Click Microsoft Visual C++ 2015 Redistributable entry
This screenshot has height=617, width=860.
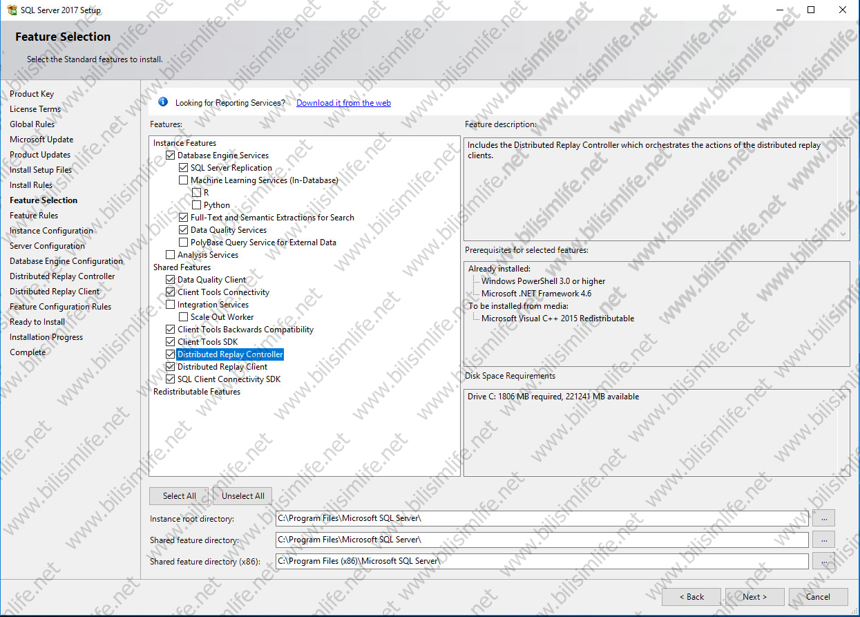pos(557,319)
